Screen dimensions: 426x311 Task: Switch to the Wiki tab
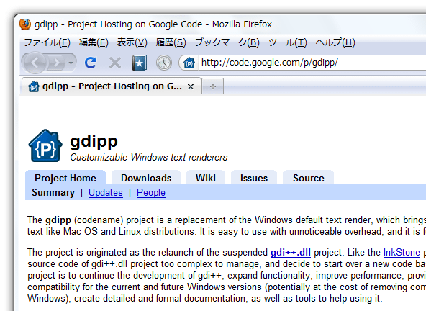(206, 178)
